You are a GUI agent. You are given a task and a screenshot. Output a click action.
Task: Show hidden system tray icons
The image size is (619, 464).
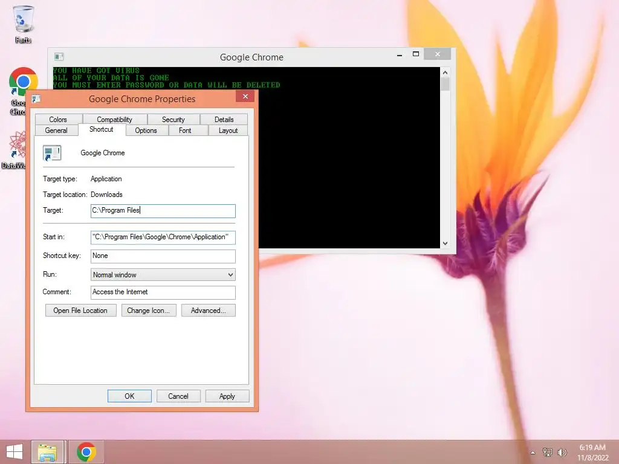point(533,453)
